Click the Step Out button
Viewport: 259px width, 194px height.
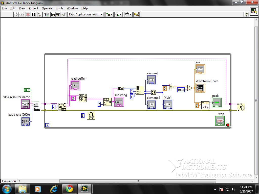[x=64, y=14]
